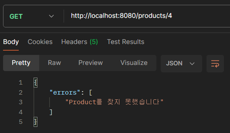The height and width of the screenshot is (133, 230).
Task: Select the Visualize view mode
Action: [x=134, y=63]
